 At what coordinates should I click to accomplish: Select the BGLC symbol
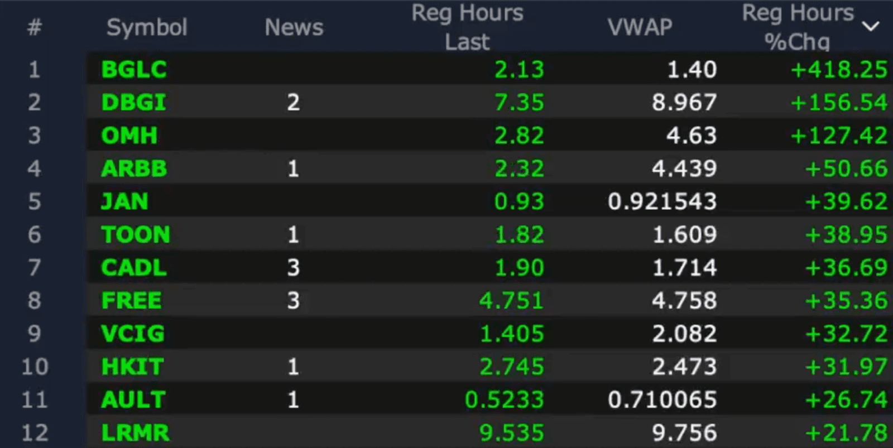134,69
